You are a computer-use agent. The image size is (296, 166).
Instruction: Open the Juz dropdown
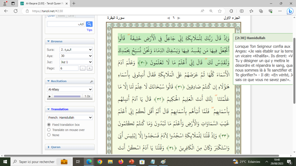[x=76, y=62]
